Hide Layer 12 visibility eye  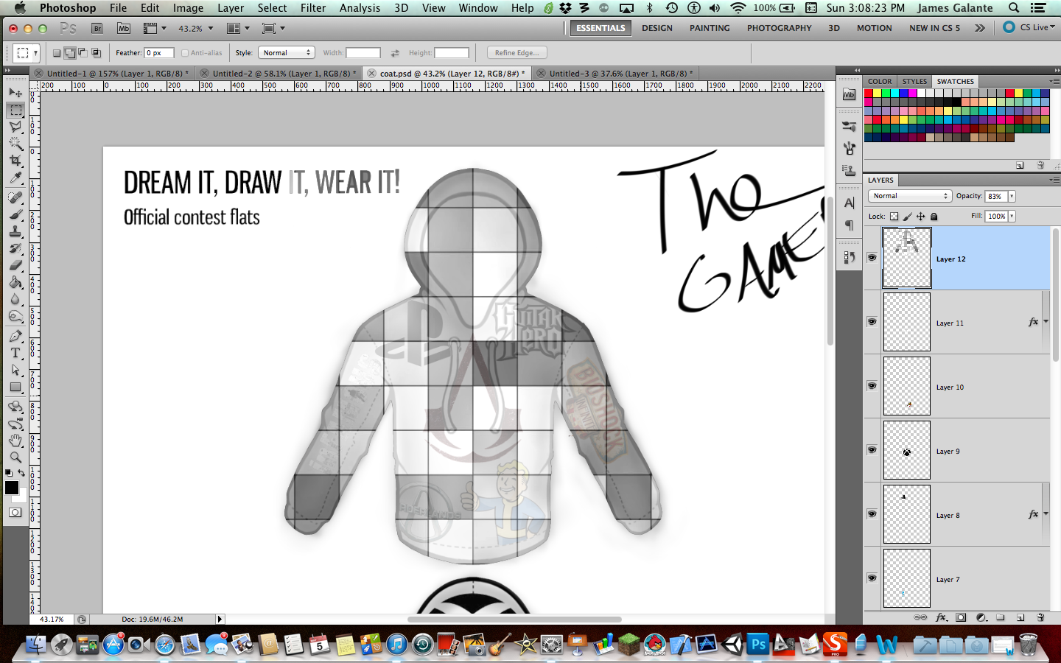[x=872, y=258]
